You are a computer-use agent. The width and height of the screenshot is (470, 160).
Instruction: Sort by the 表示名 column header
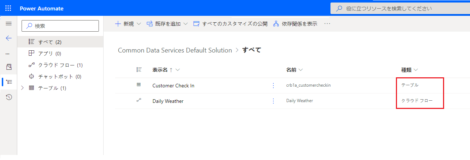pyautogui.click(x=166, y=70)
